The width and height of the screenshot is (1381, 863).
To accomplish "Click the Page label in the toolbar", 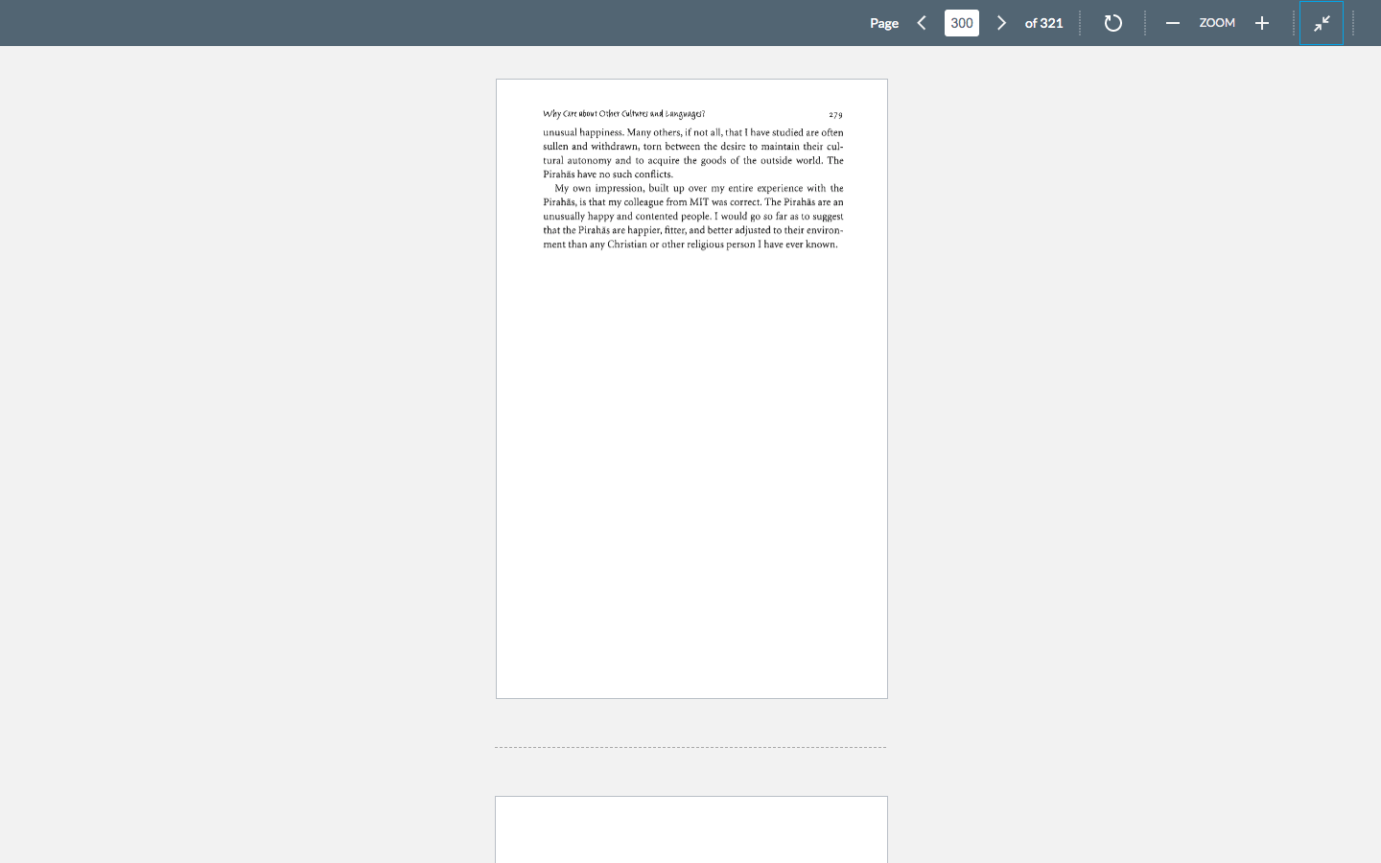I will pos(884,22).
